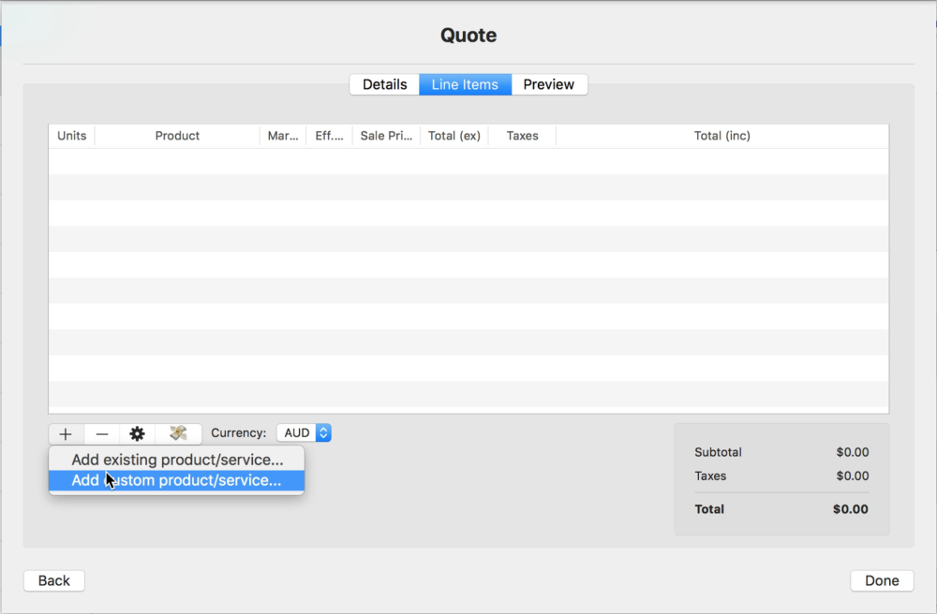Switch to the Preview tab

[549, 84]
